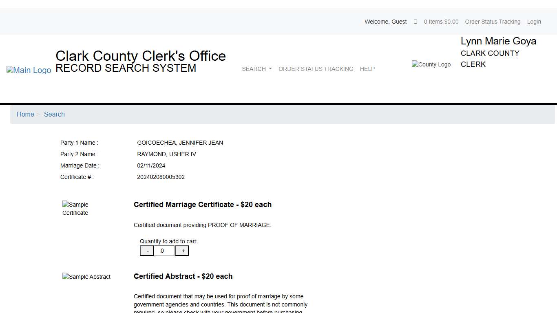Click the Sample Abstract image placeholder

[86, 277]
